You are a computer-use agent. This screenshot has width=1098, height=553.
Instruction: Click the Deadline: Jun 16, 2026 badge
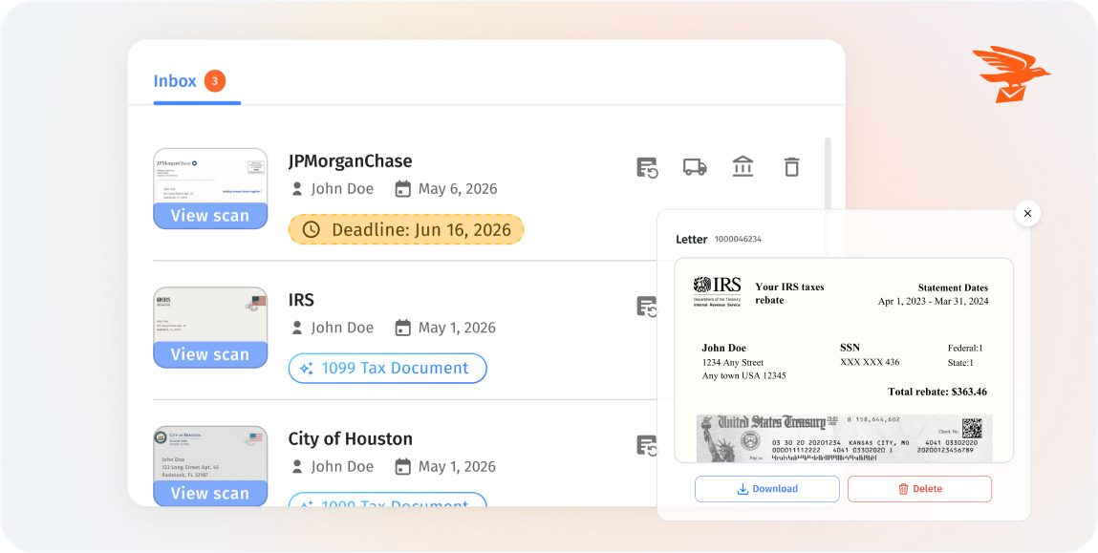point(406,229)
